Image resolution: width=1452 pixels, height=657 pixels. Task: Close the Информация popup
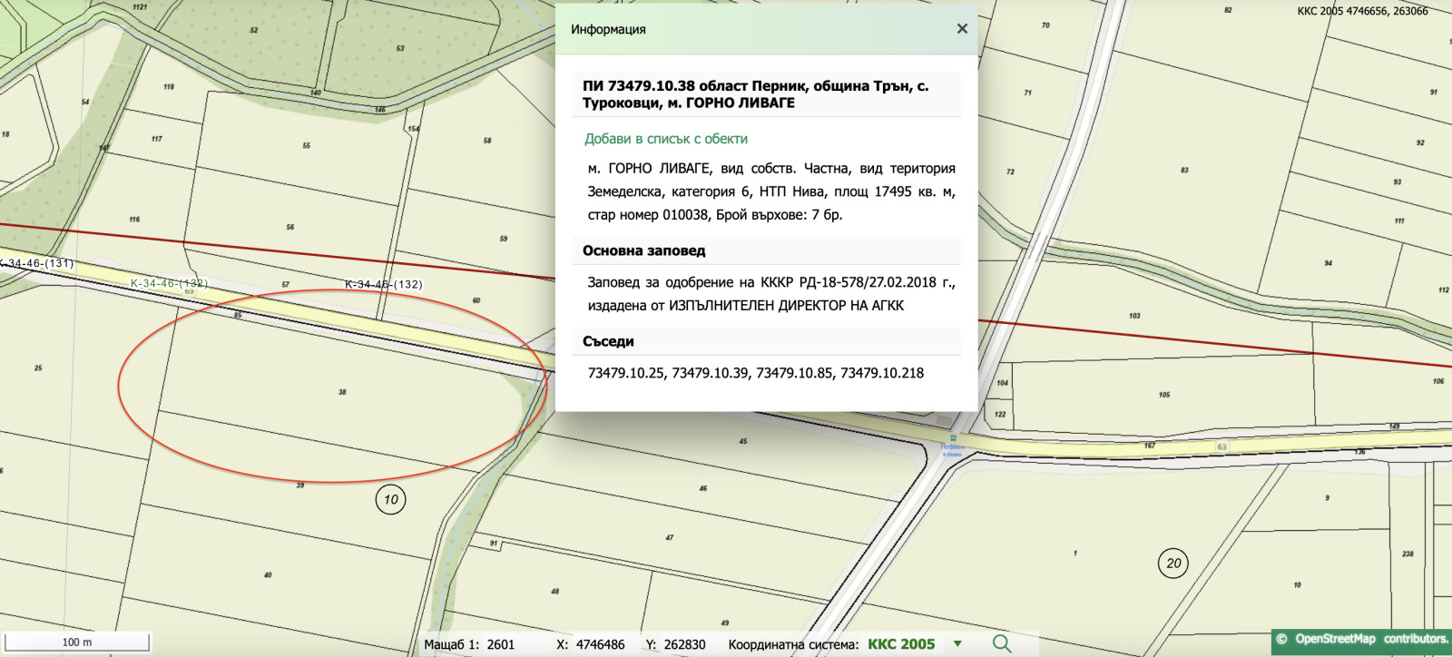click(962, 29)
